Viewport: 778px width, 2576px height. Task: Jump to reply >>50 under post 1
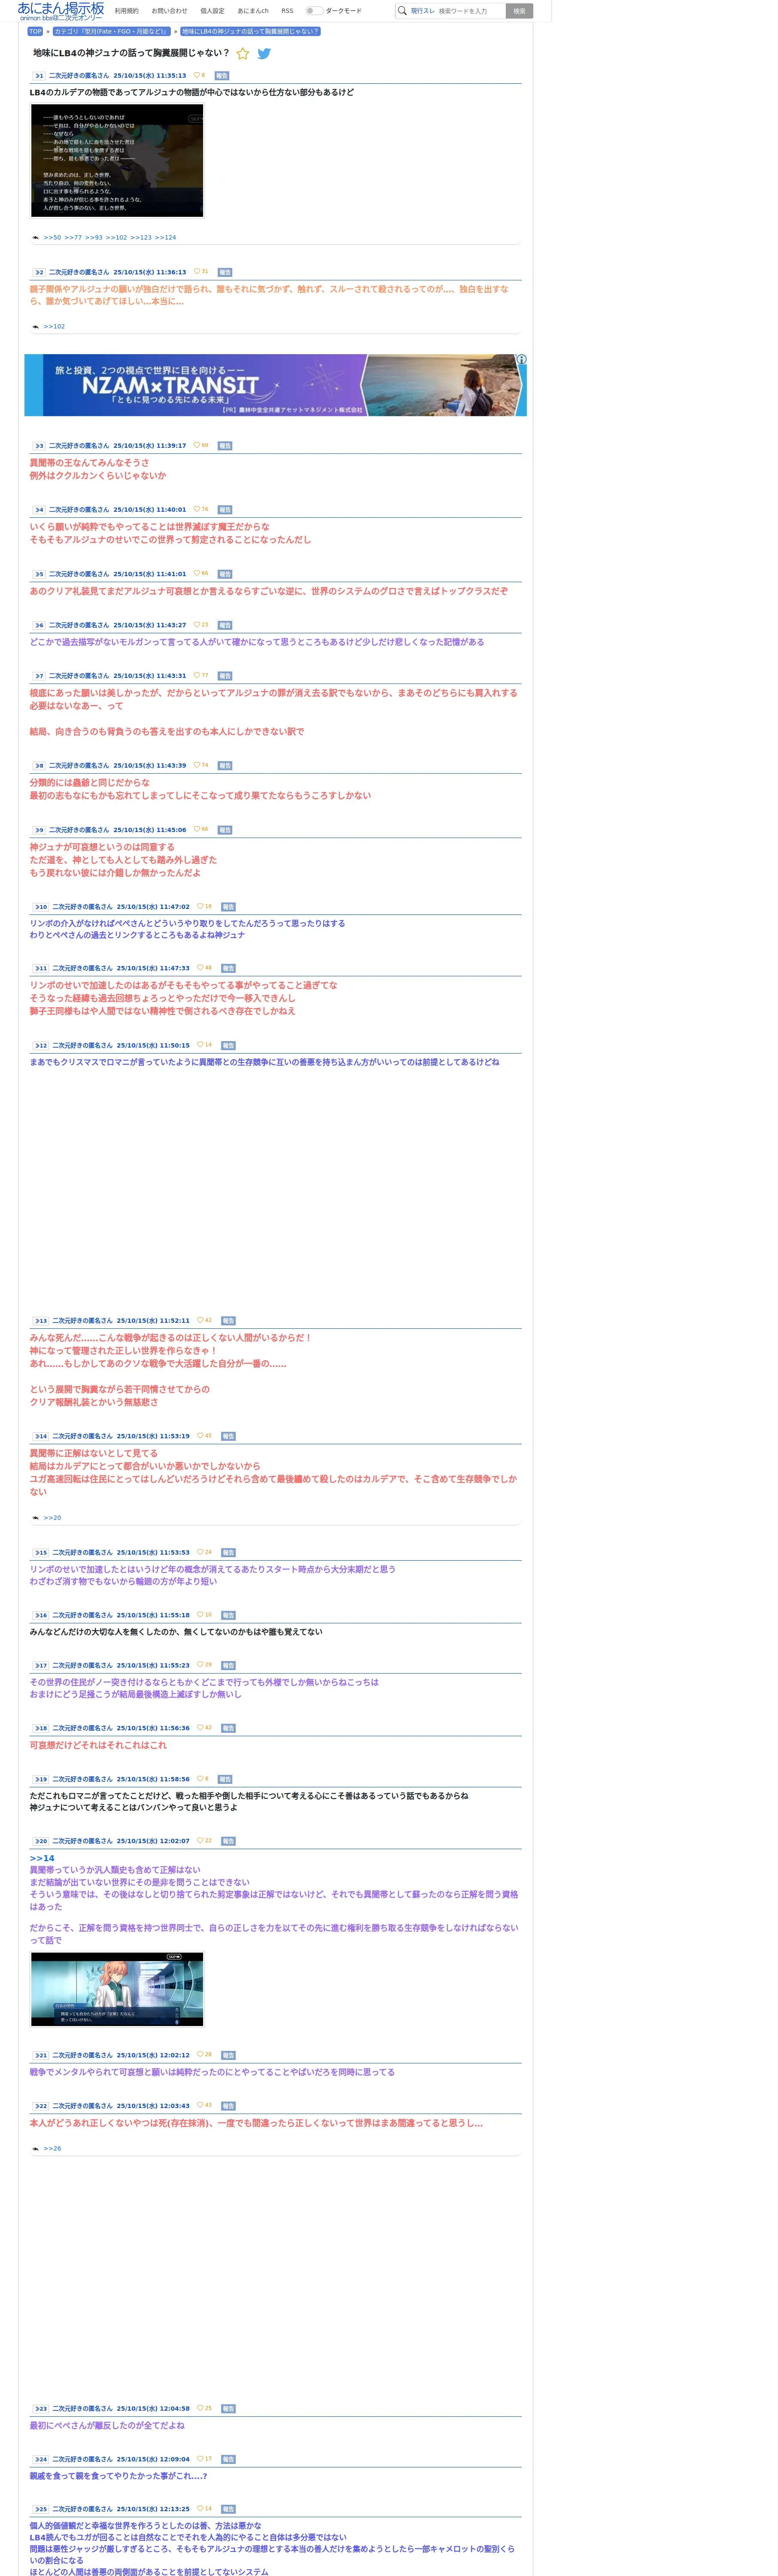[52, 238]
